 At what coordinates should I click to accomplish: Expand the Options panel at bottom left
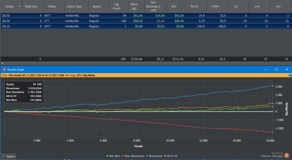click(9, 157)
